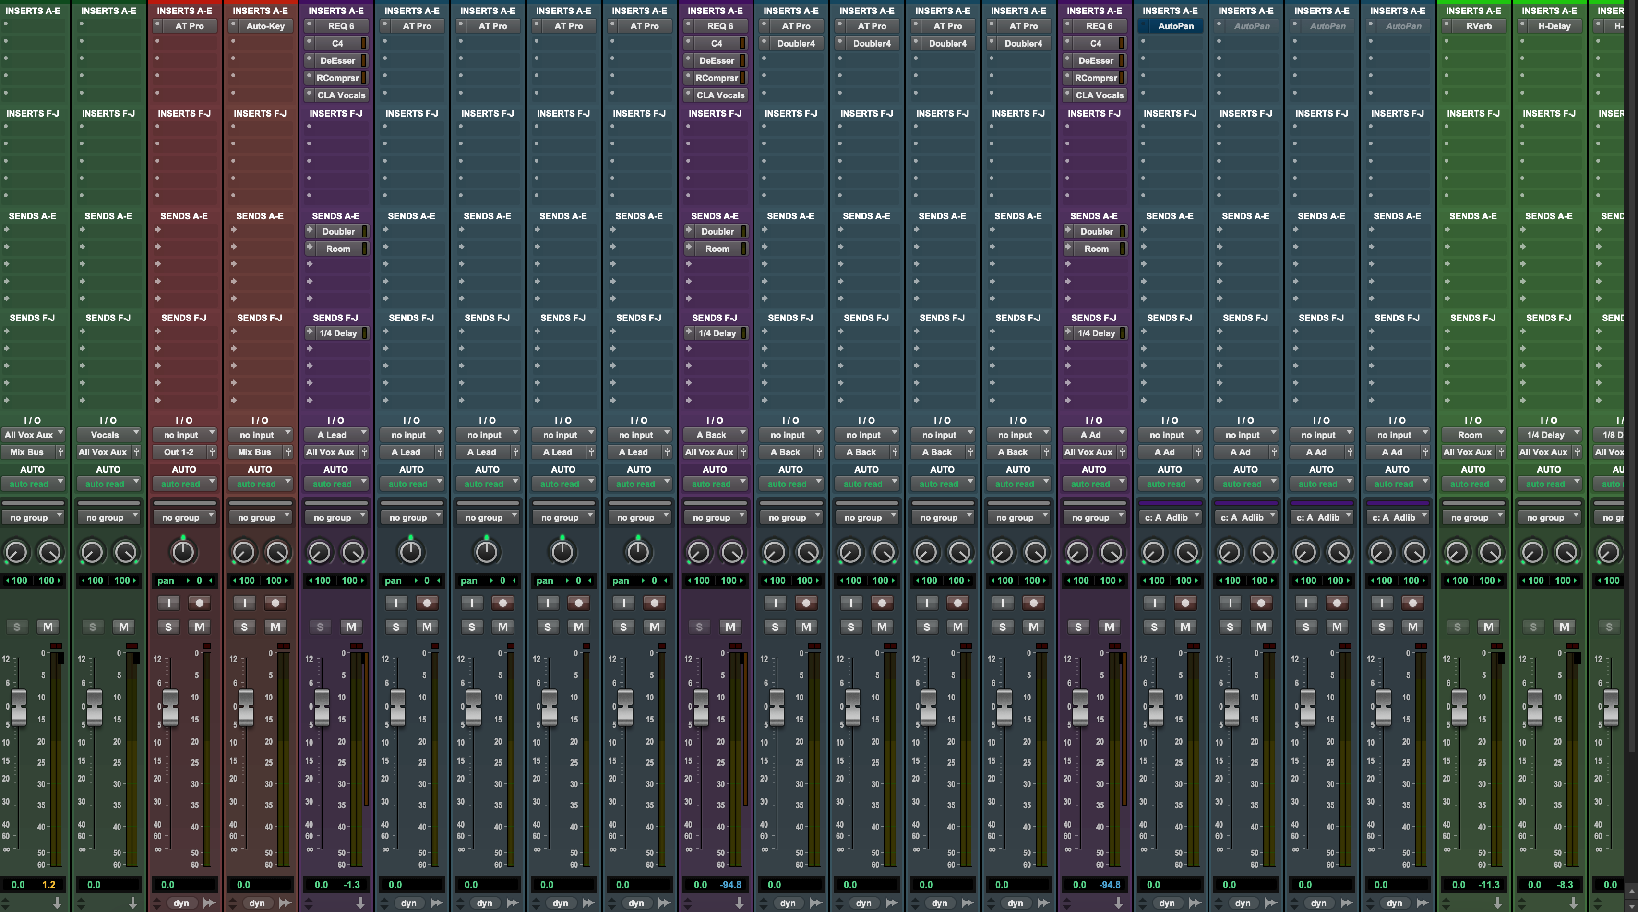The width and height of the screenshot is (1638, 912).
Task: Click the volume fader on Out 1-2 track
Action: 170,707
